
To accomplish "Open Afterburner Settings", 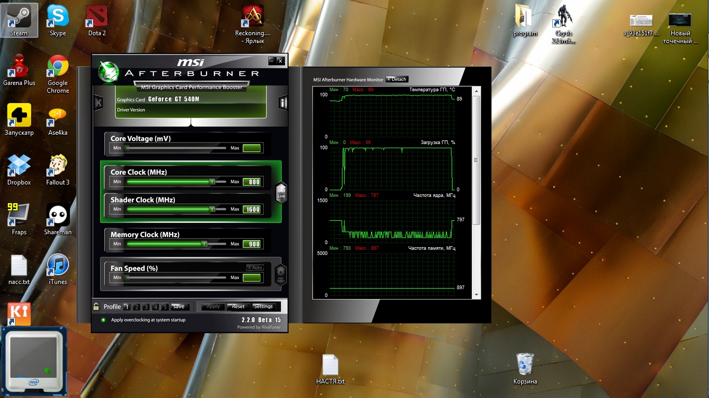I will pos(263,306).
